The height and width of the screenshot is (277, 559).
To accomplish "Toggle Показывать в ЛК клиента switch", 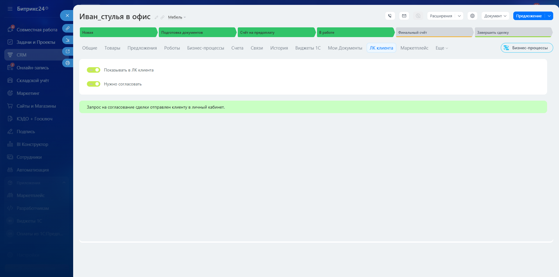I will [94, 70].
